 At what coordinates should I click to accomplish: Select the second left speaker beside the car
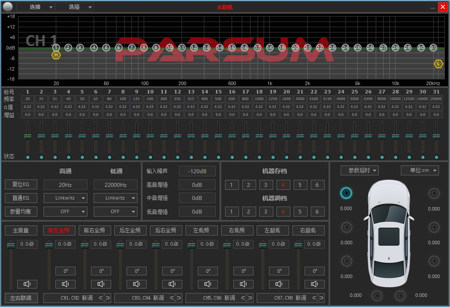click(346, 227)
